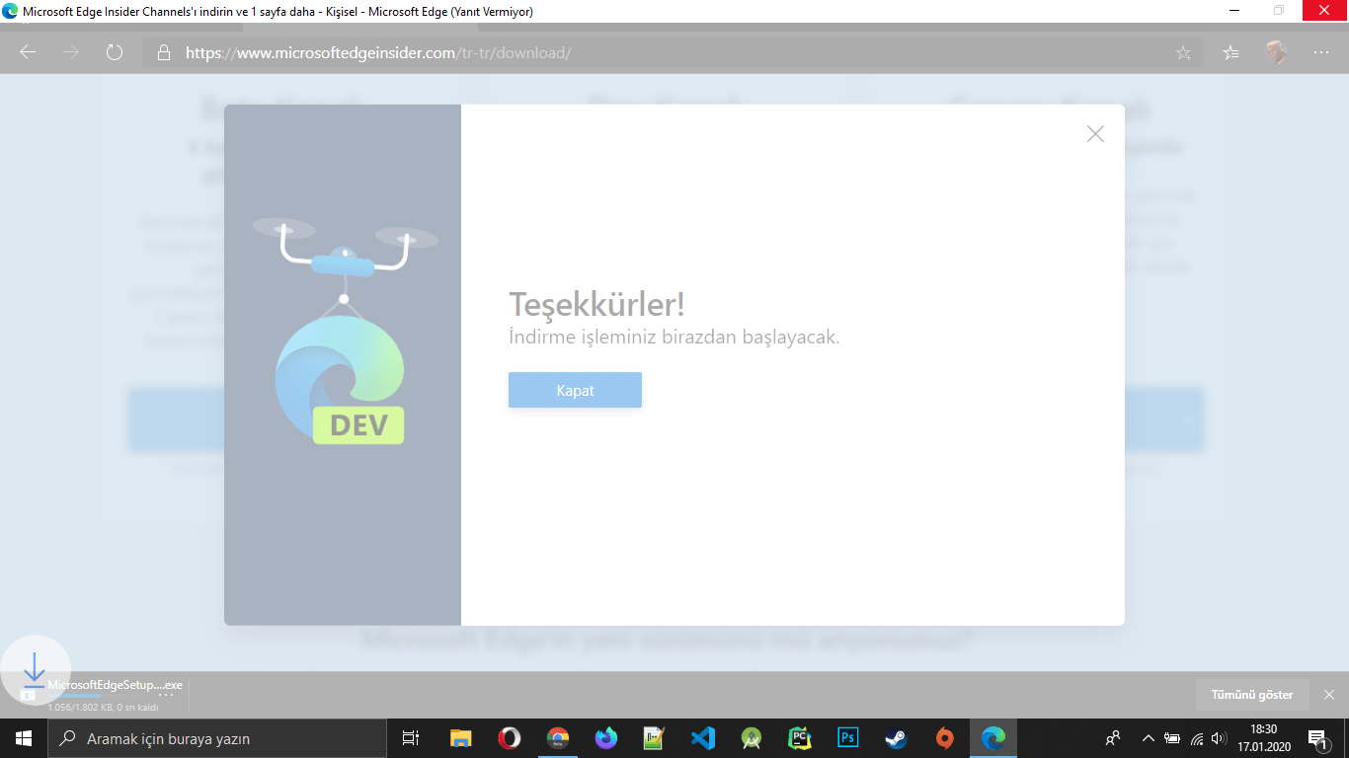Add this page to favorites with the star

(x=1183, y=53)
